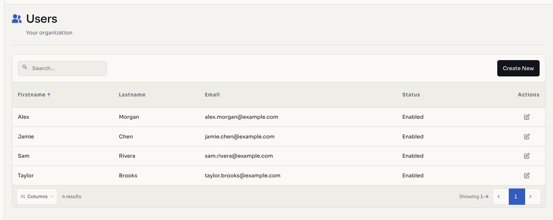553x220 pixels.
Task: Click the edit icon for Jamie Chen
Action: 527,137
